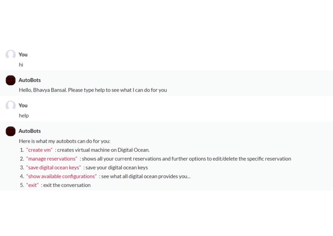Select the "manage reservations" command text
Image resolution: width=333 pixels, height=236 pixels.
52,159
